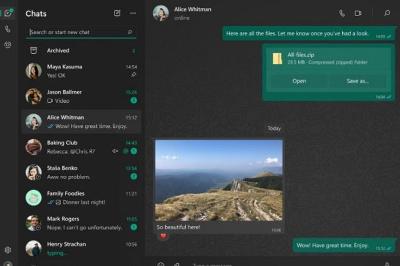Click Mark Rogers' unread count badge
Viewport: 400px width, 266px height.
pos(134,227)
